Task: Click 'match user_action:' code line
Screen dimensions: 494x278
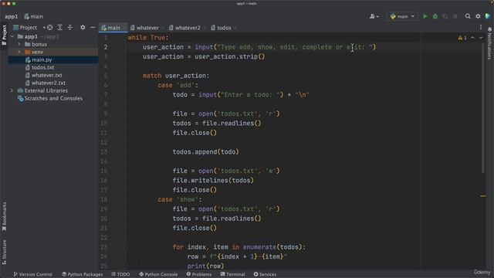Action: click(x=176, y=76)
